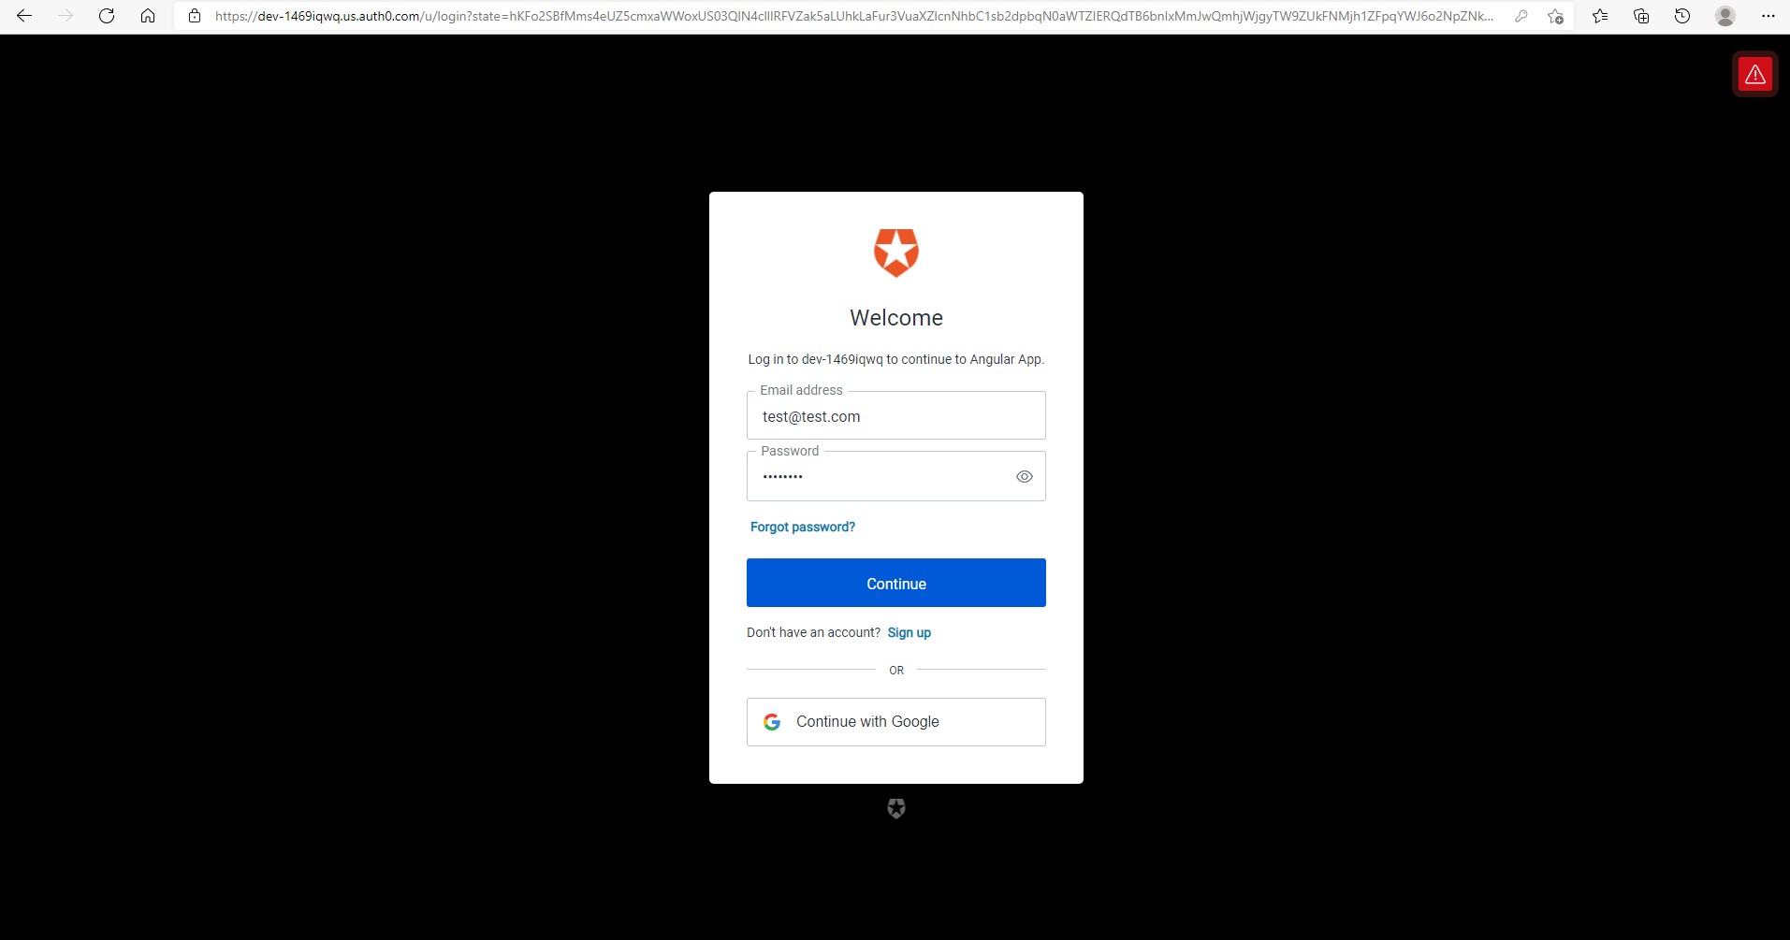Open the saved passwords key icon
The height and width of the screenshot is (940, 1790).
[x=1521, y=16]
